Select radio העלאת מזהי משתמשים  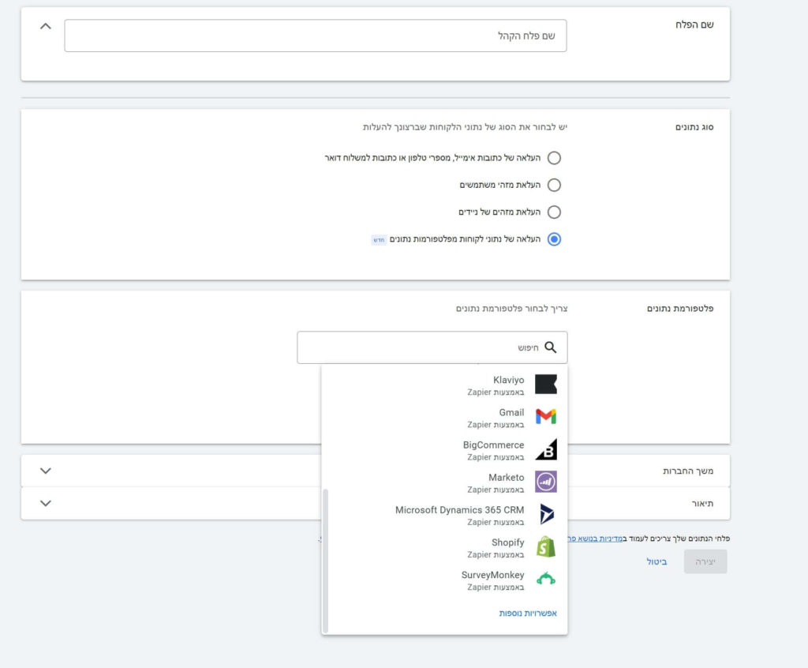pos(554,185)
